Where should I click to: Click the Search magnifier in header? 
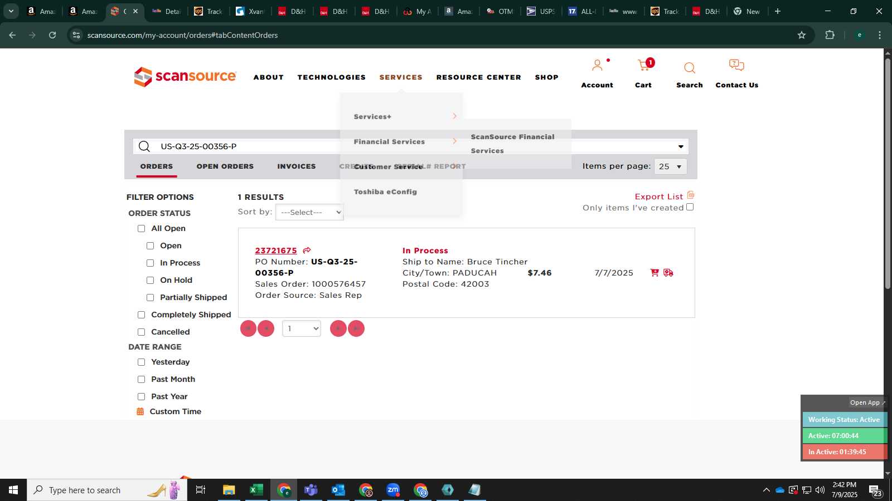[x=690, y=68]
